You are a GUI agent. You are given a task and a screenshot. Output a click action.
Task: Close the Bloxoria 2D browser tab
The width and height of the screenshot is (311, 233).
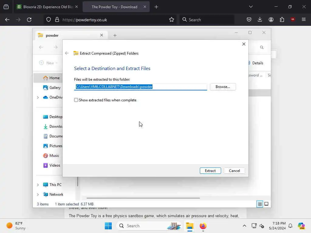[77, 7]
